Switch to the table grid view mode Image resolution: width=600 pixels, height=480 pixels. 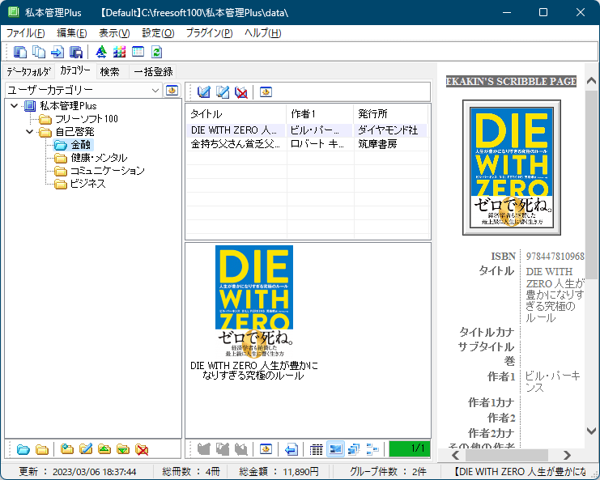point(317,449)
